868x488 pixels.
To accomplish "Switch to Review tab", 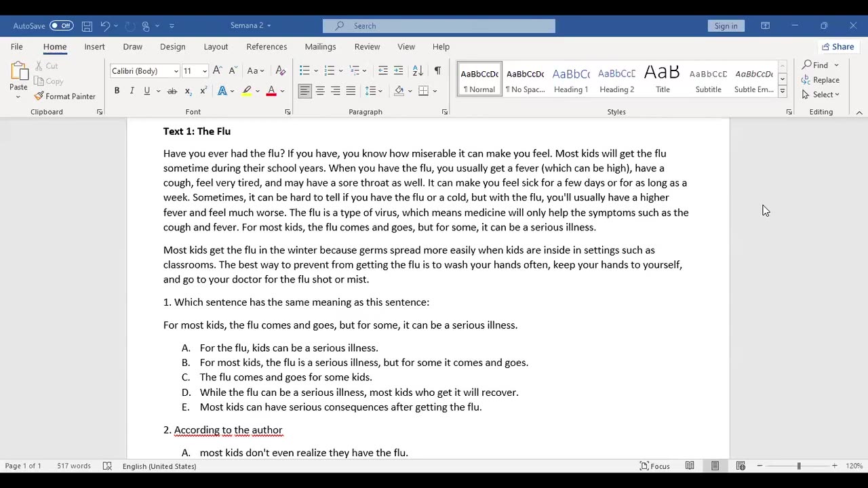I will click(367, 47).
